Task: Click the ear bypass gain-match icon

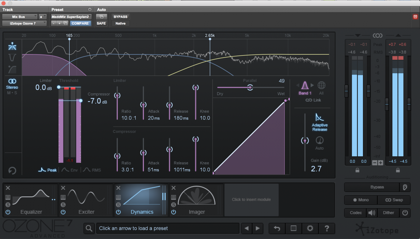Action: pyautogui.click(x=405, y=187)
